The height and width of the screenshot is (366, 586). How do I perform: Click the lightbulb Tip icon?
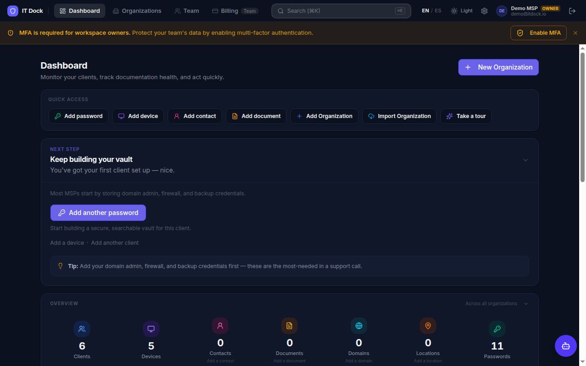[60, 266]
